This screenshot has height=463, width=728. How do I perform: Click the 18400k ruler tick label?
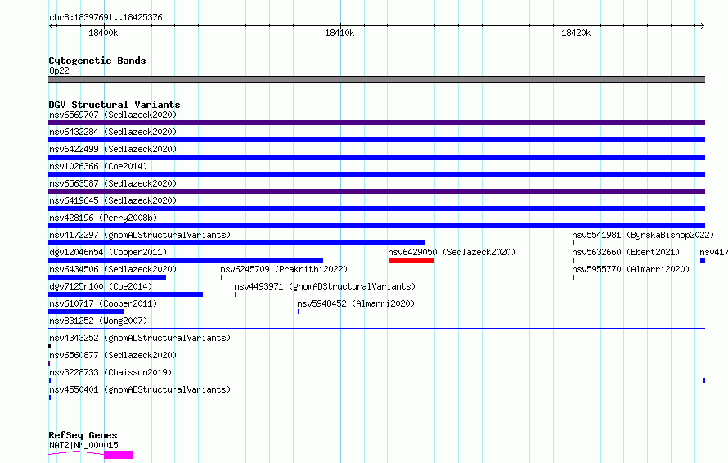pos(103,33)
